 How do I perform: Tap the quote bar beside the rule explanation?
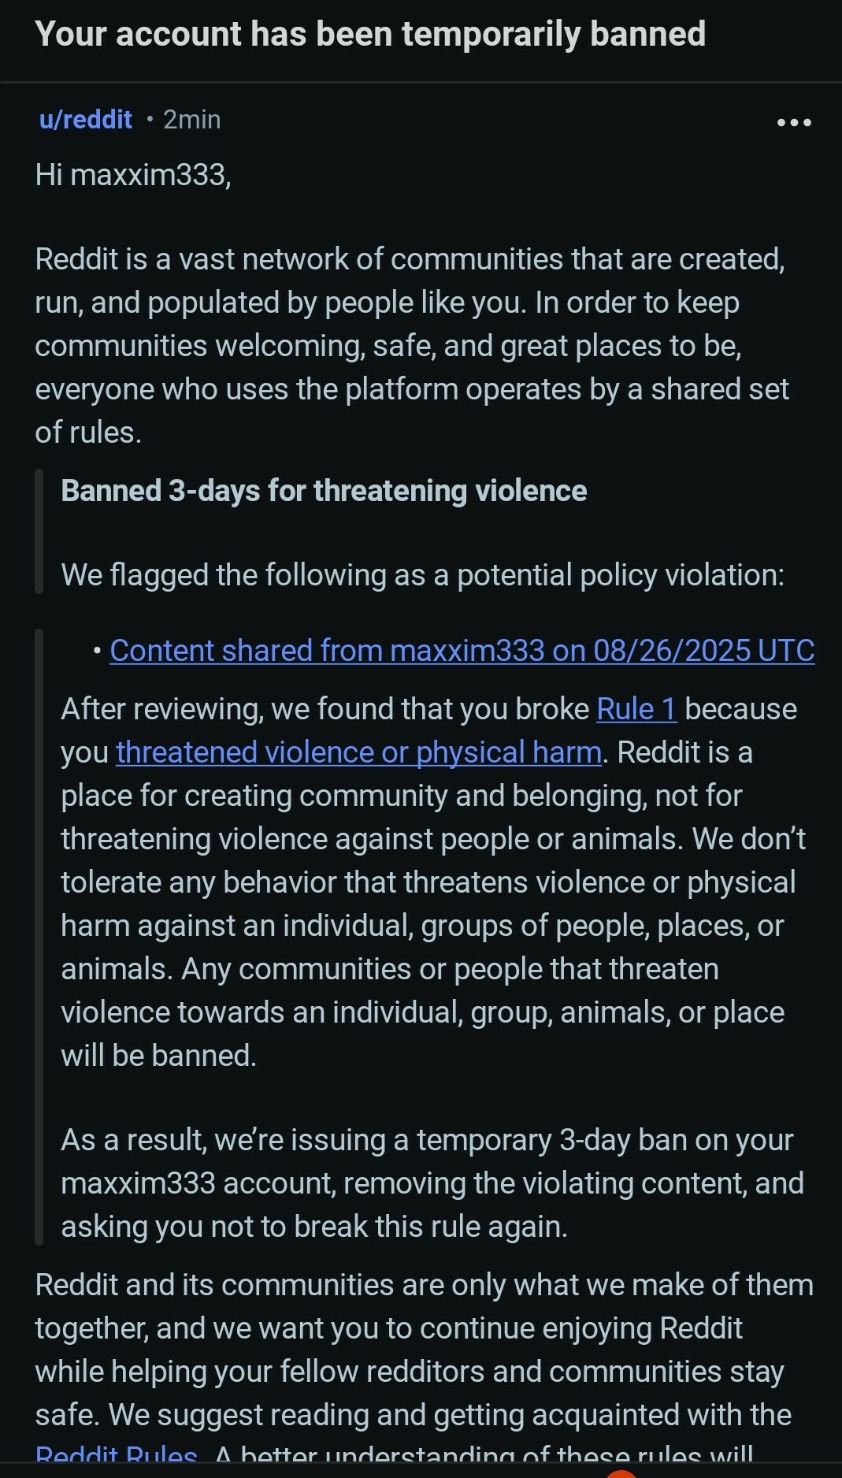coord(39,937)
